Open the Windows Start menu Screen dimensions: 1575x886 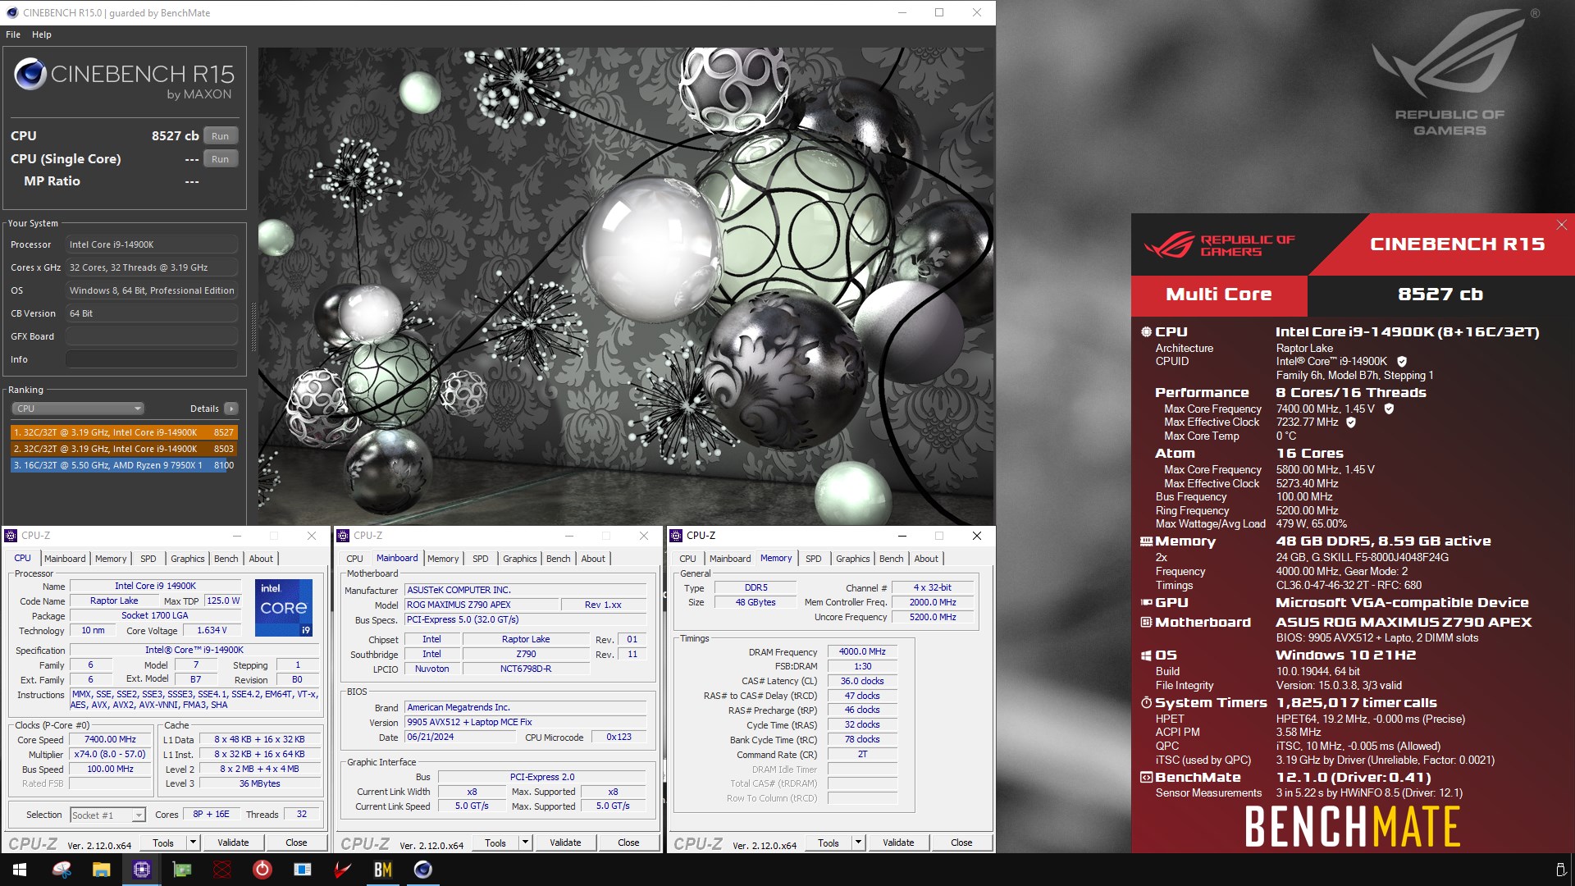click(20, 870)
